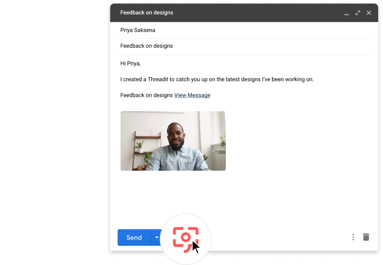Screen dimensions: 383x265
Task: Expand compose window to full screen
Action: click(358, 13)
